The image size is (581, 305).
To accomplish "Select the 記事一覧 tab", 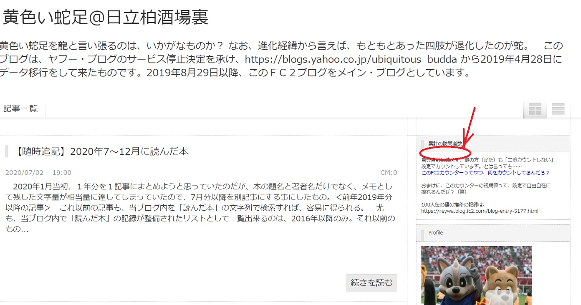I will (21, 108).
